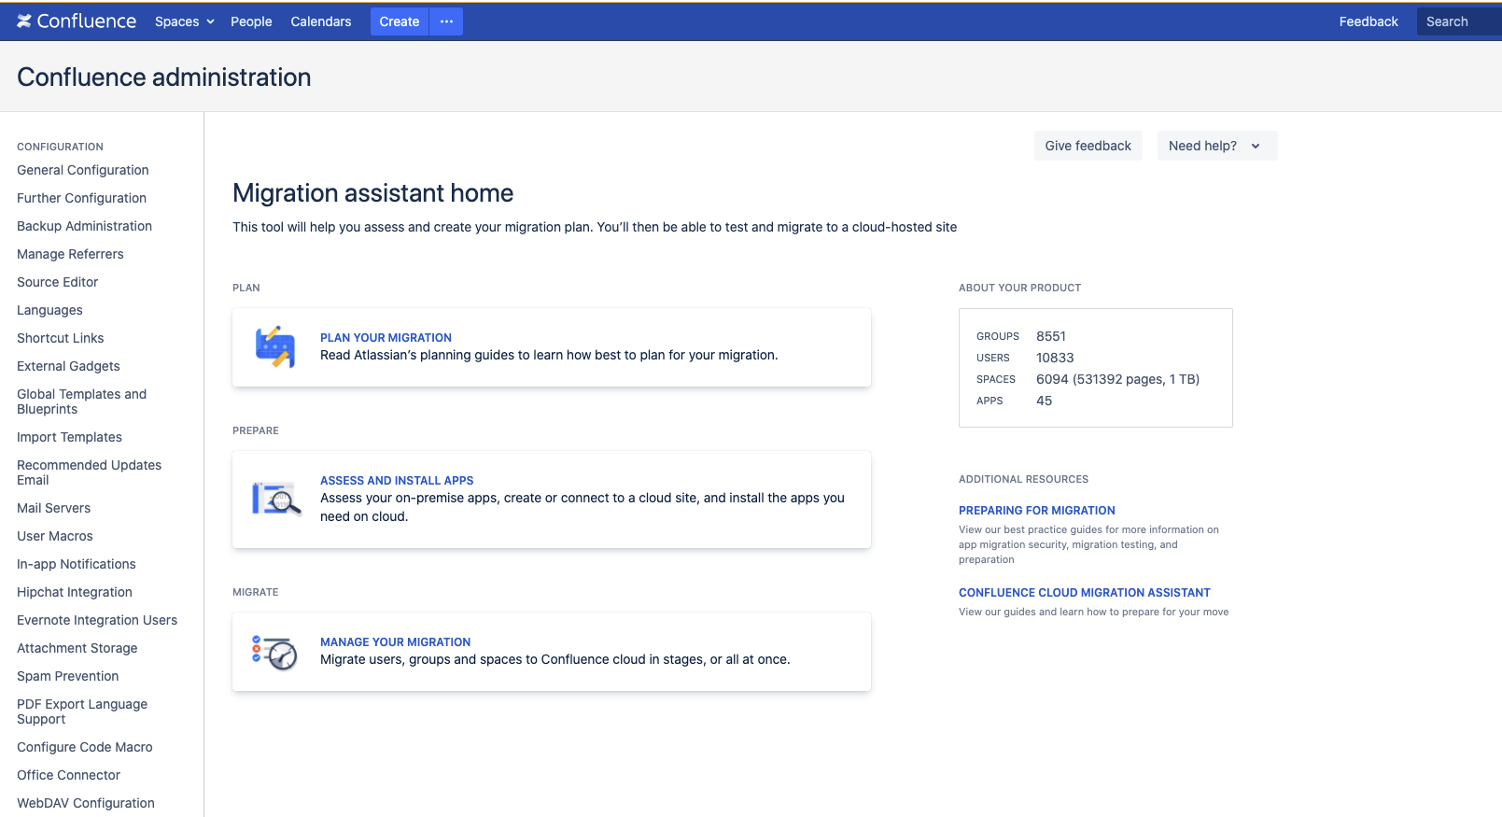Open Calendars in the top navigation
This screenshot has height=817, width=1502.
tap(321, 21)
